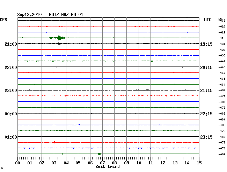Click the DC offset value -482
This screenshot has width=227, height=172.
222,90
